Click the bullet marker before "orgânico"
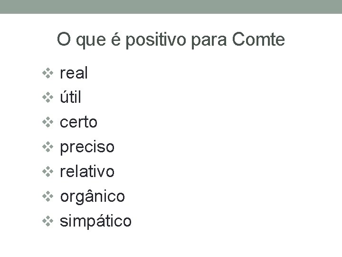342x257 pixels. (x=48, y=197)
